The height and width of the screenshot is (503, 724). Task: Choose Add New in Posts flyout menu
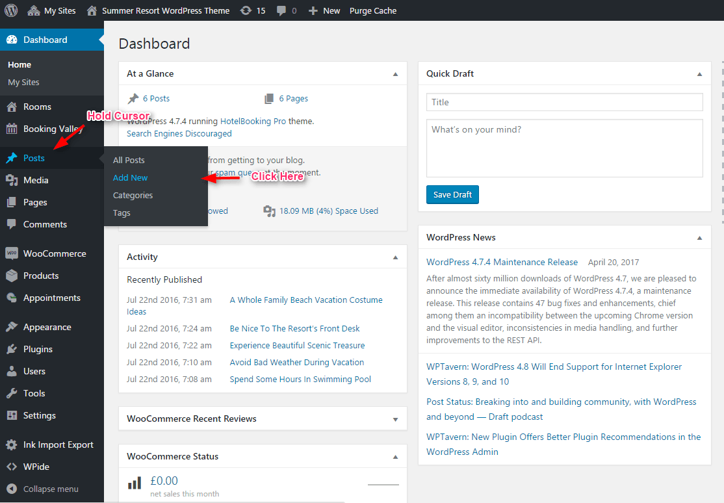[x=130, y=178]
